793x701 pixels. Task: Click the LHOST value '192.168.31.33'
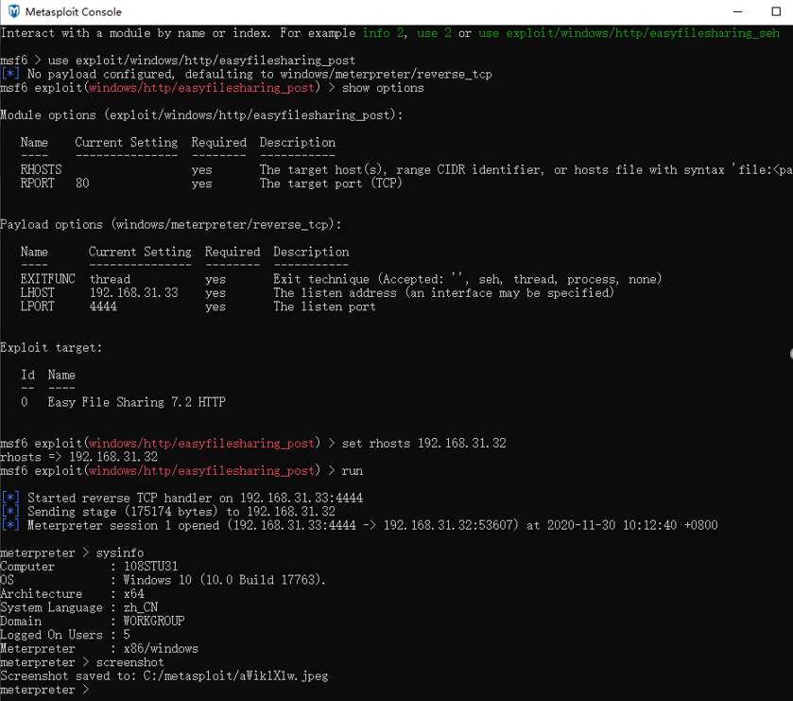tap(133, 292)
